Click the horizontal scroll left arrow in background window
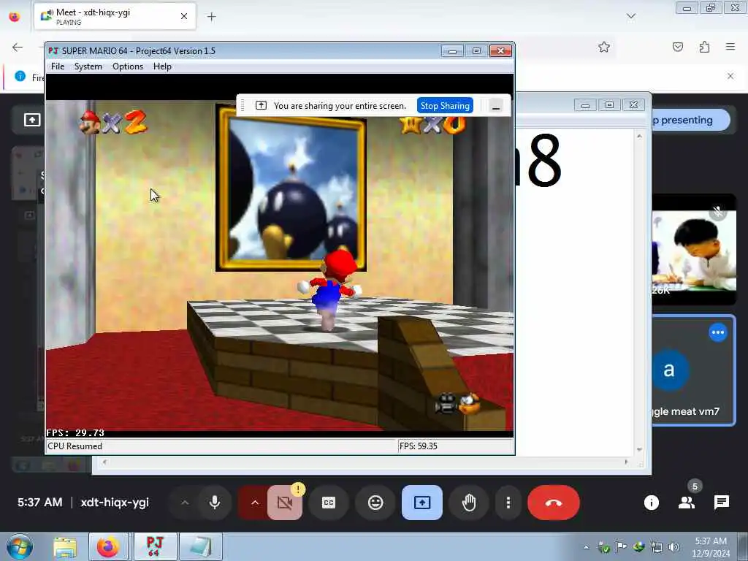The height and width of the screenshot is (561, 748). (x=105, y=462)
